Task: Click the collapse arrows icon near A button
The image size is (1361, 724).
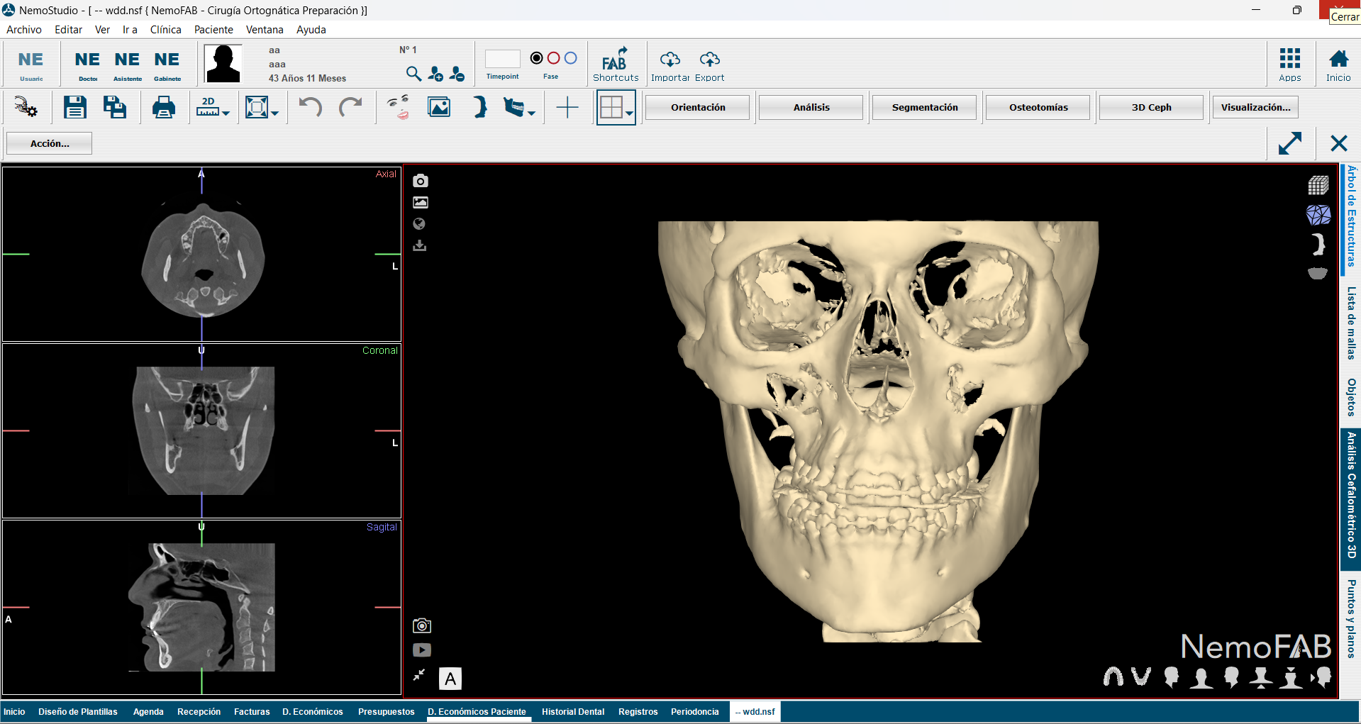Action: 419,675
